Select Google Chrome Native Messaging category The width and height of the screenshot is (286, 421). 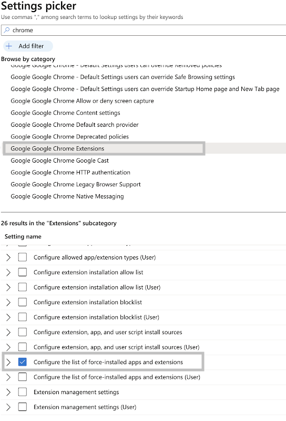[x=67, y=196]
